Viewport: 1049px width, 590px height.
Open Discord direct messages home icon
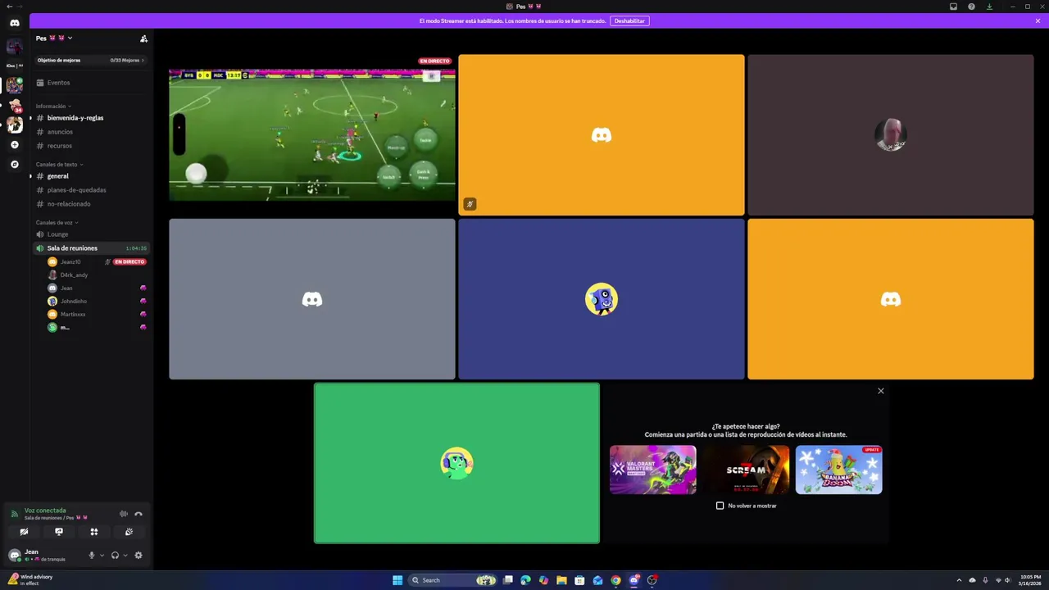[14, 23]
